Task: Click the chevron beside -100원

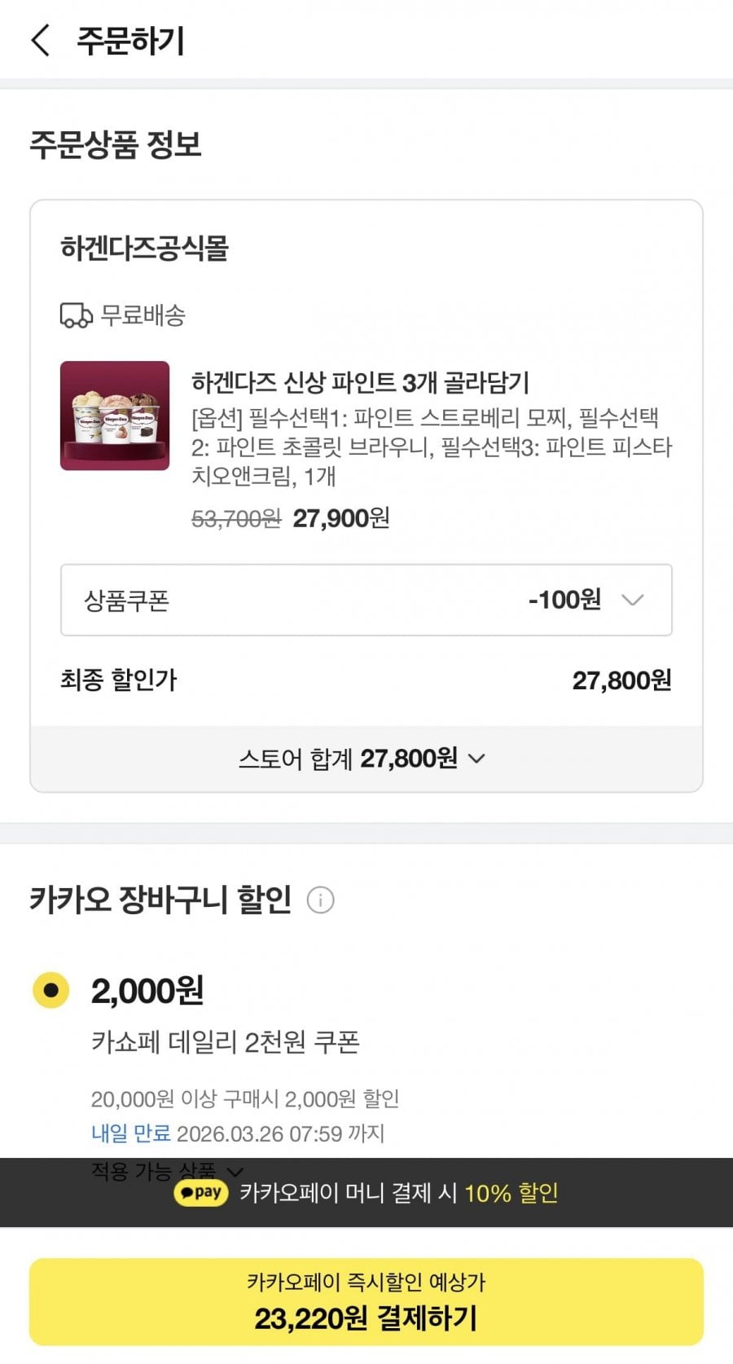Action: [633, 601]
